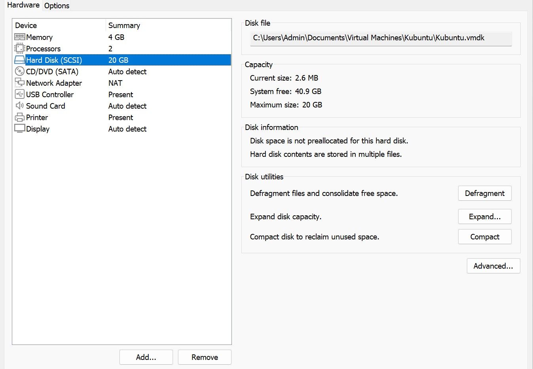Click the Summary column header
Screen dimensions: 533x369
pos(124,25)
